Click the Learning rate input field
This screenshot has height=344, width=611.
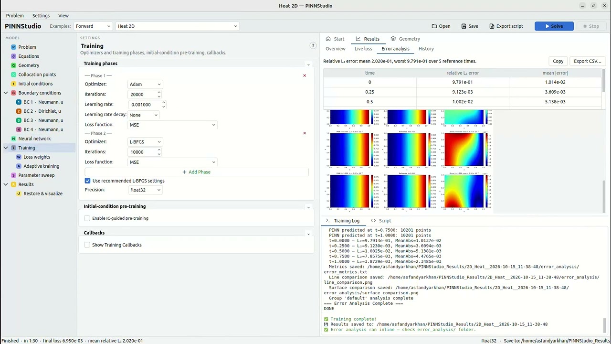click(147, 105)
